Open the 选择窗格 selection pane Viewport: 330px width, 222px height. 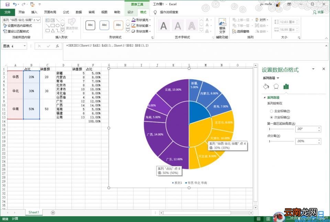241,31
